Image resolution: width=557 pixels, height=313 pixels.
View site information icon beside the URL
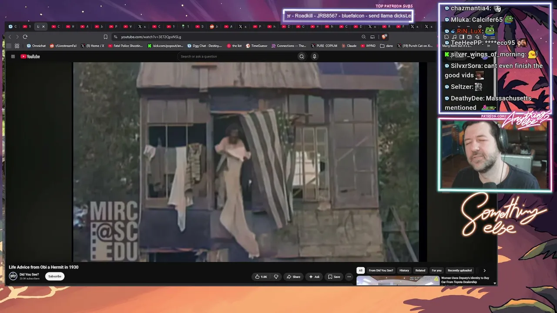pos(115,37)
